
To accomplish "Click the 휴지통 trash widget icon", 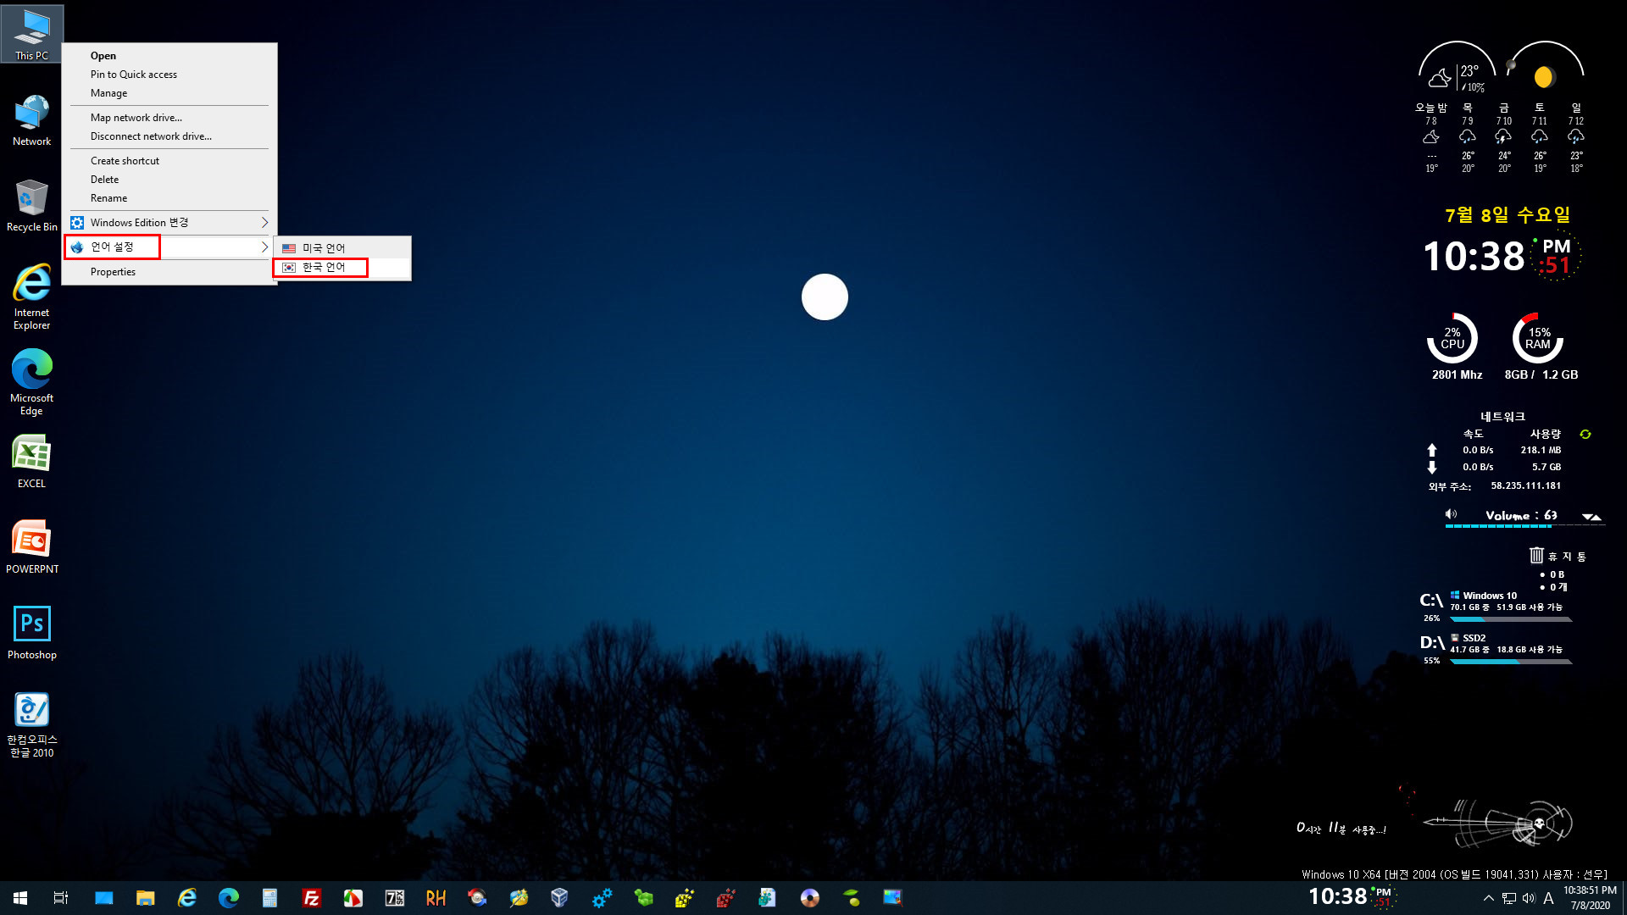I will (x=1536, y=556).
